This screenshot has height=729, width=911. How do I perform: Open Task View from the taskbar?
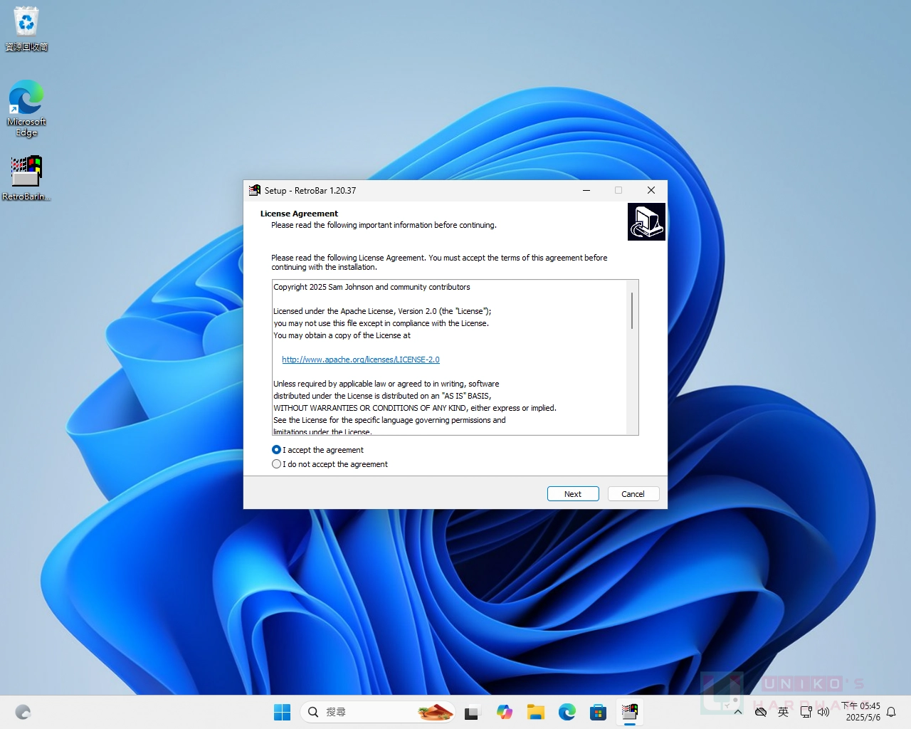point(472,712)
